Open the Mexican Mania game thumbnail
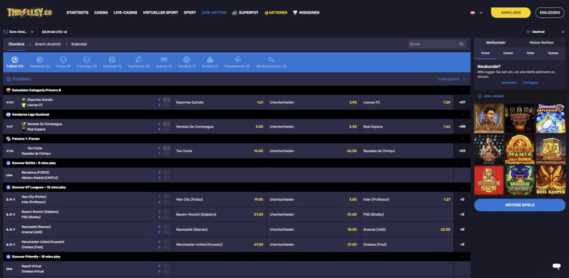The height and width of the screenshot is (278, 569). point(520,149)
